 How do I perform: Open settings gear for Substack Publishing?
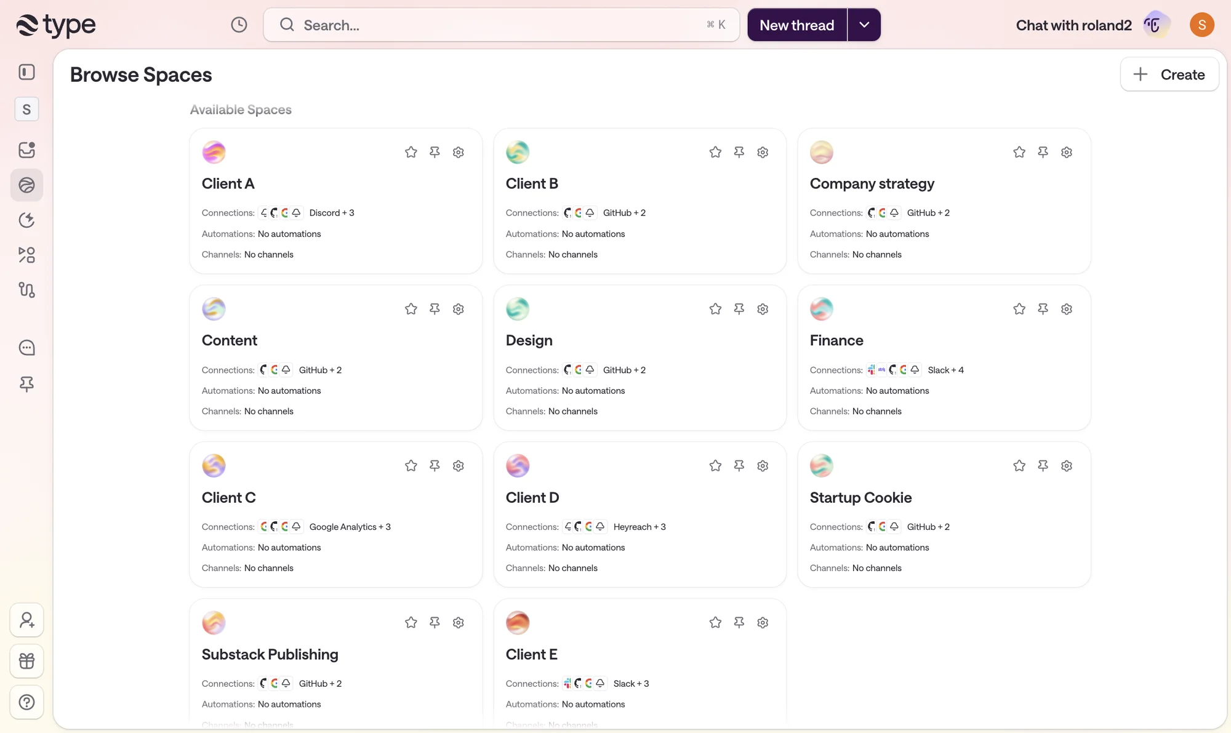[x=459, y=623]
